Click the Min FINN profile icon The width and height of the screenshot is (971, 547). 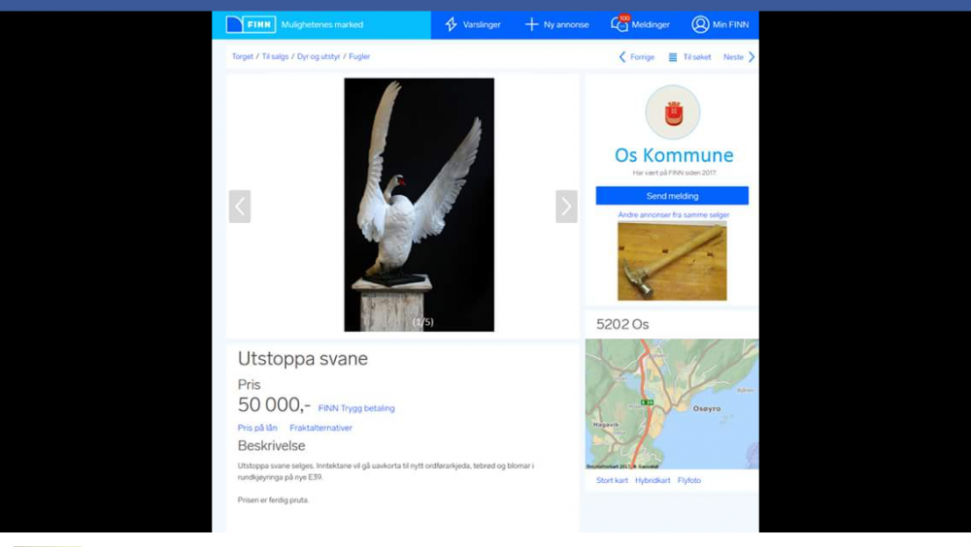point(700,25)
